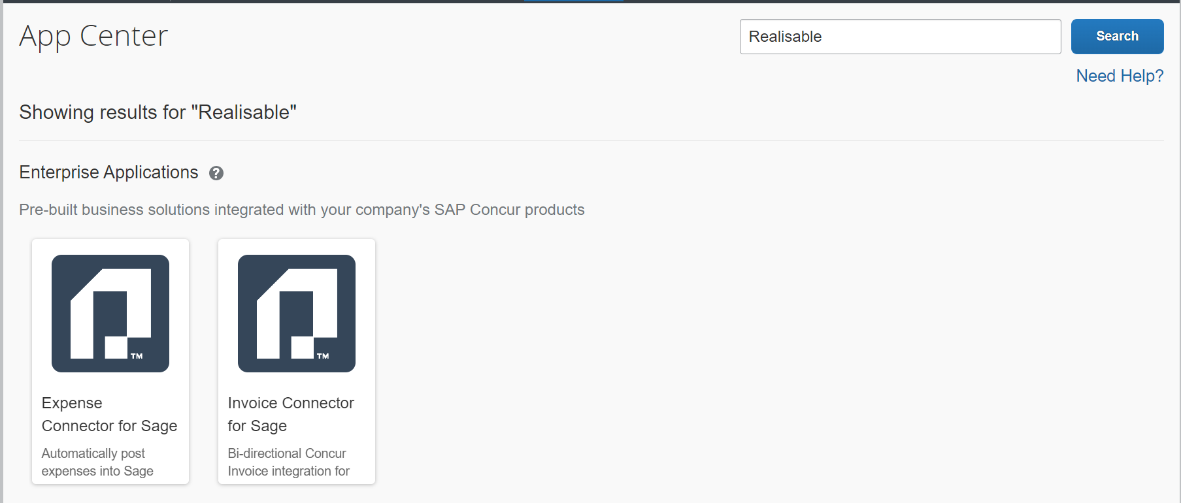
Task: Click "Bi-directional Concur Invoice integration" description
Action: [288, 462]
